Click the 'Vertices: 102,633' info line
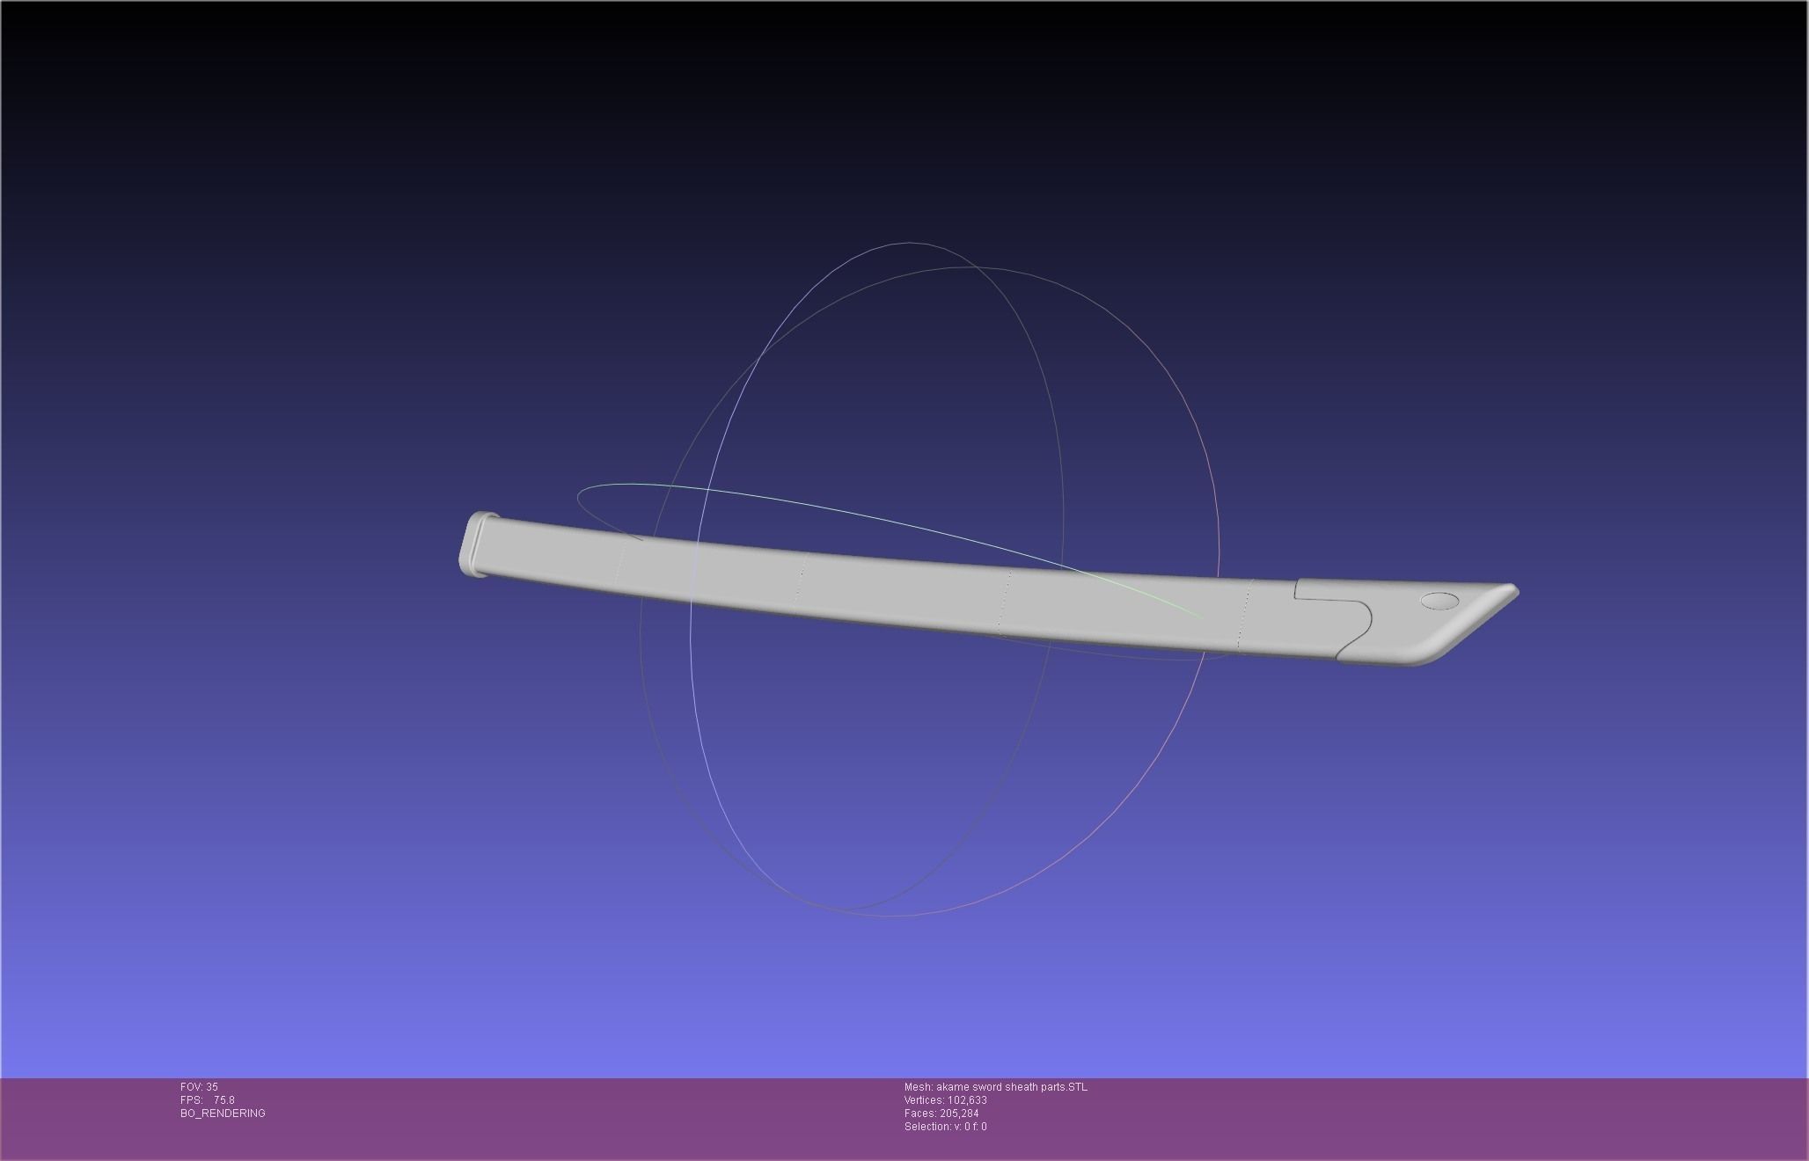Viewport: 1809px width, 1161px height. click(945, 1100)
